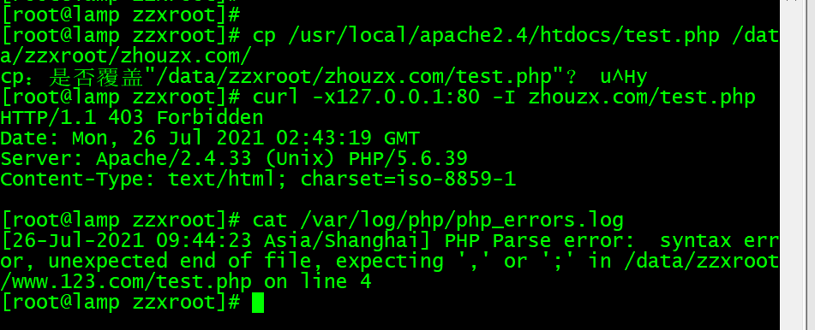Screen dimensions: 815x330
Task: Click the PHP/5.6.39 version text
Action: [x=408, y=158]
